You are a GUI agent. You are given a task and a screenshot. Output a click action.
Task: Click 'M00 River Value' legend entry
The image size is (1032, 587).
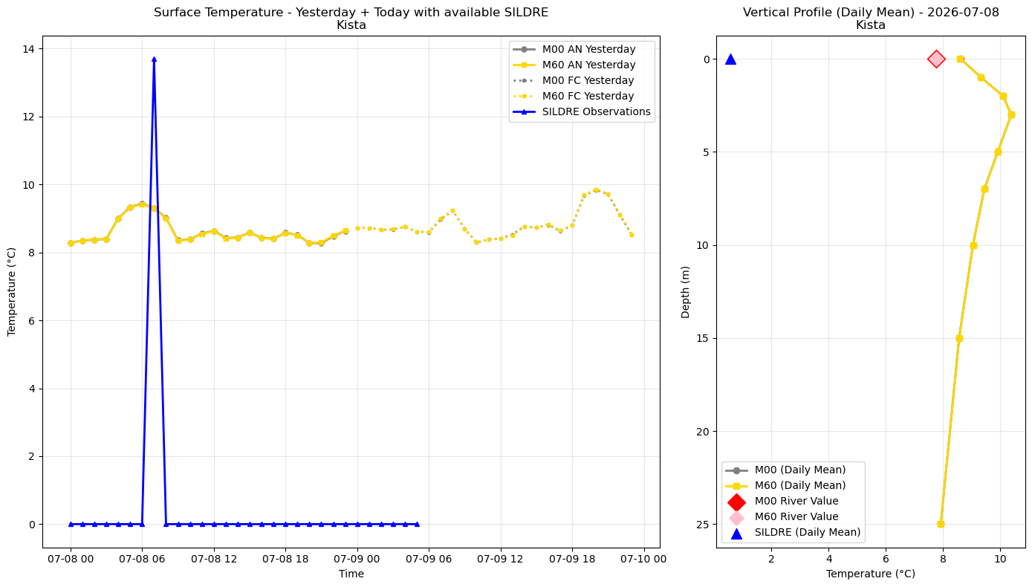click(782, 502)
